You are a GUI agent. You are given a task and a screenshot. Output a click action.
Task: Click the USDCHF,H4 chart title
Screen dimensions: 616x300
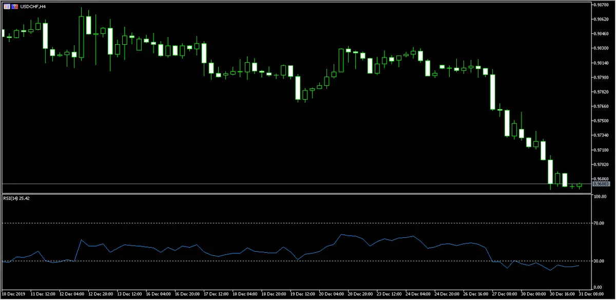[32, 6]
